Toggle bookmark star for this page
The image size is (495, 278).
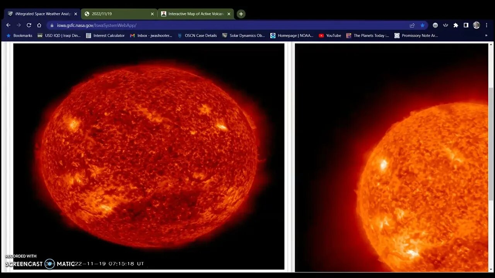tap(422, 25)
